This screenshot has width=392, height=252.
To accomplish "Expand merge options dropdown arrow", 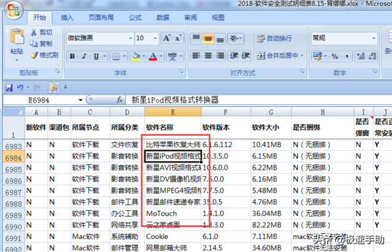I will point(302,55).
